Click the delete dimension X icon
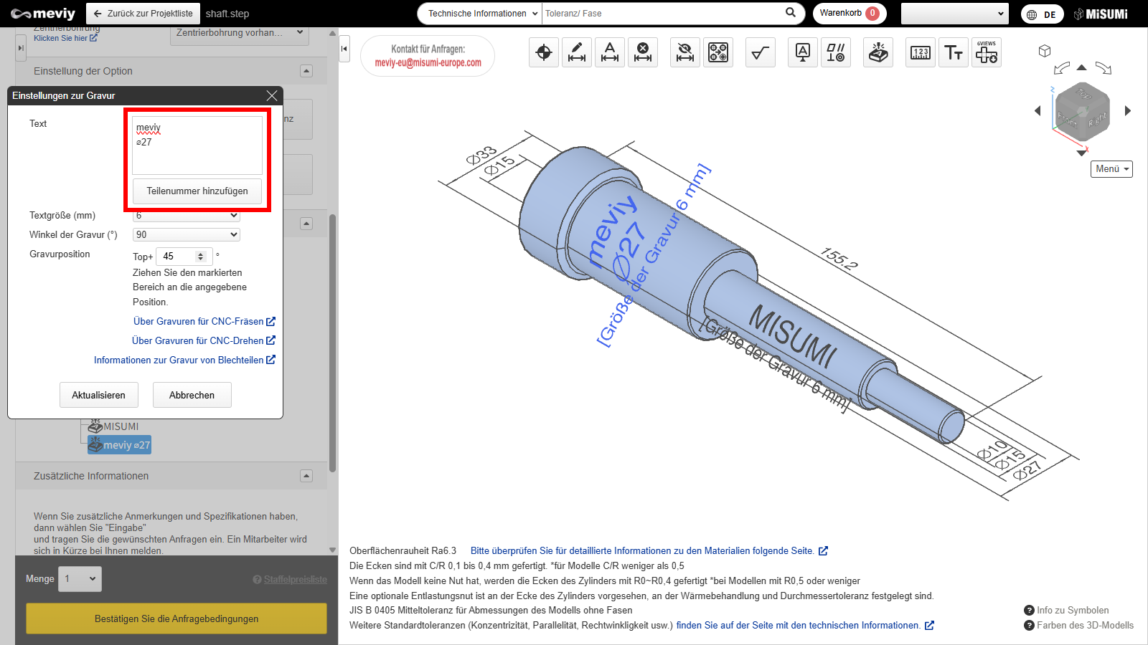The image size is (1148, 645). 643,52
